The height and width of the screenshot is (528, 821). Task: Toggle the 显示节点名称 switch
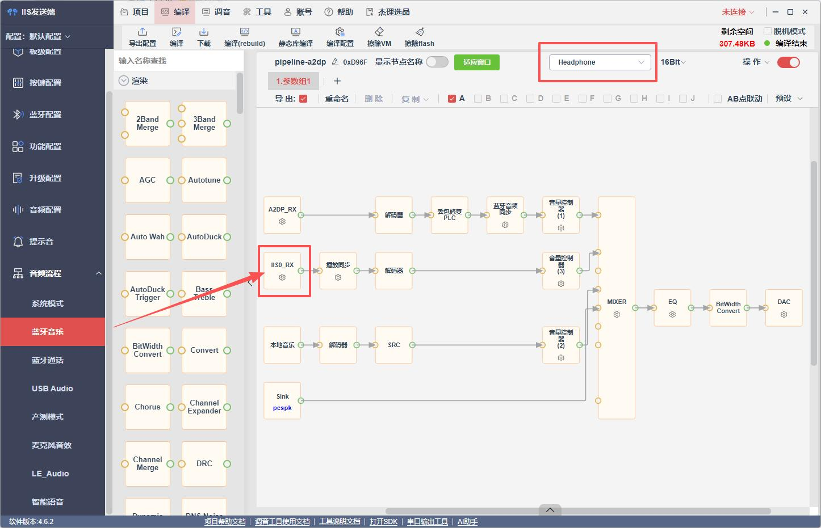[x=437, y=62]
